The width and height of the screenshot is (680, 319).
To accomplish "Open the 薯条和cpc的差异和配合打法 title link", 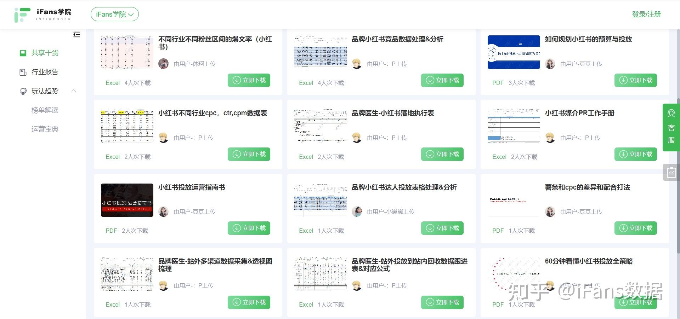I will pyautogui.click(x=587, y=187).
